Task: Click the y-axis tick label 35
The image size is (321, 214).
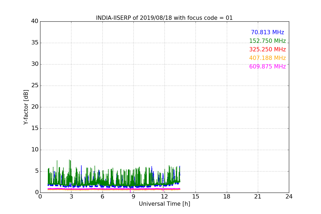Action: [x=35, y=43]
